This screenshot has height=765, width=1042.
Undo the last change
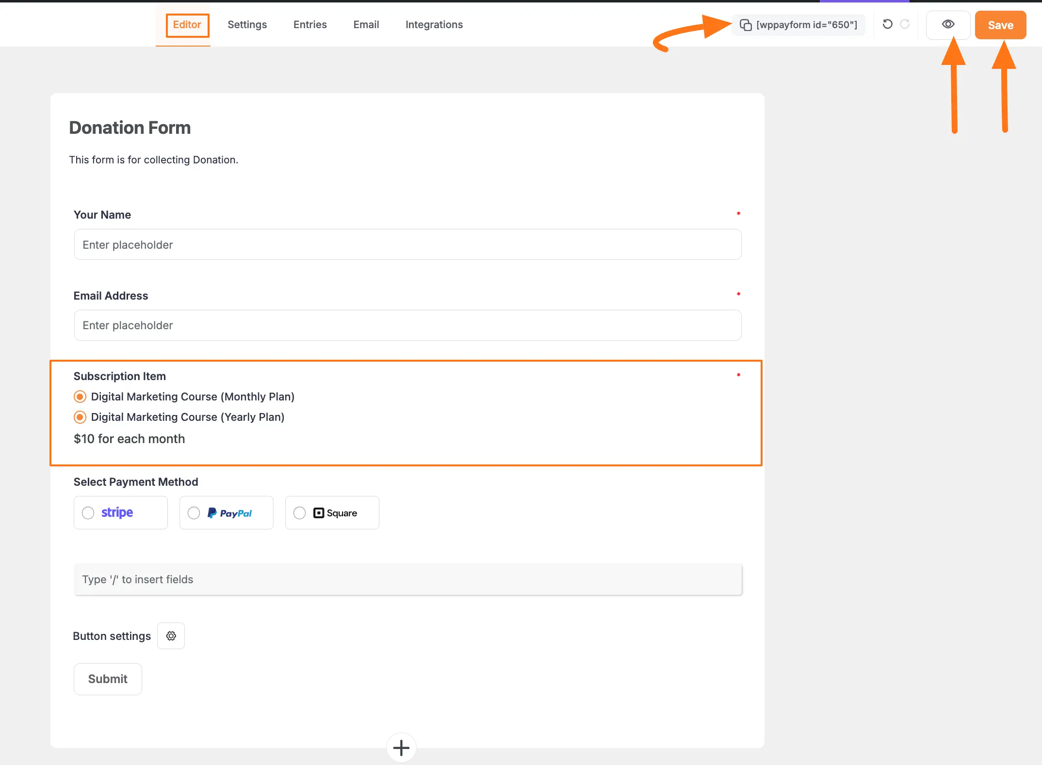pos(887,24)
